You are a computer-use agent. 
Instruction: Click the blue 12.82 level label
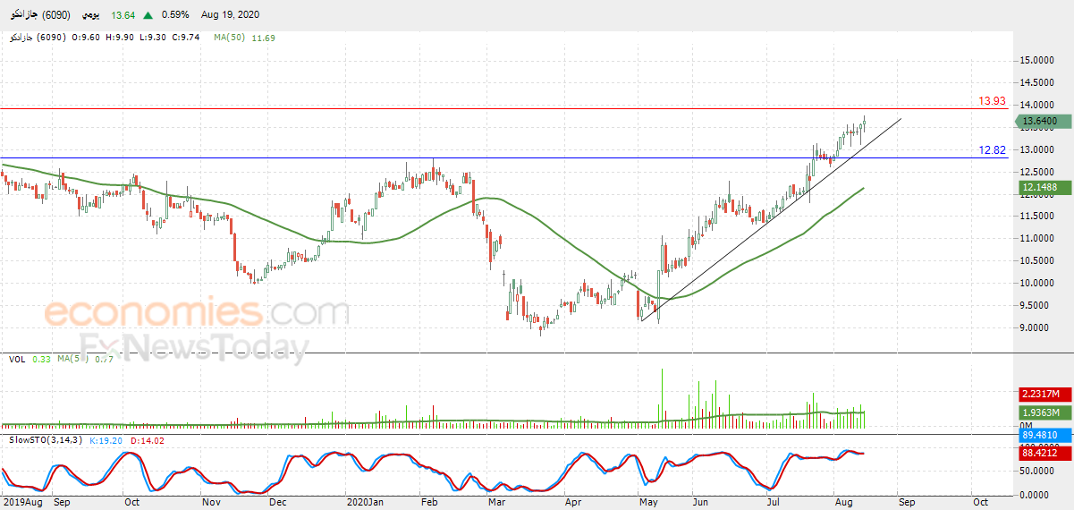click(x=994, y=150)
